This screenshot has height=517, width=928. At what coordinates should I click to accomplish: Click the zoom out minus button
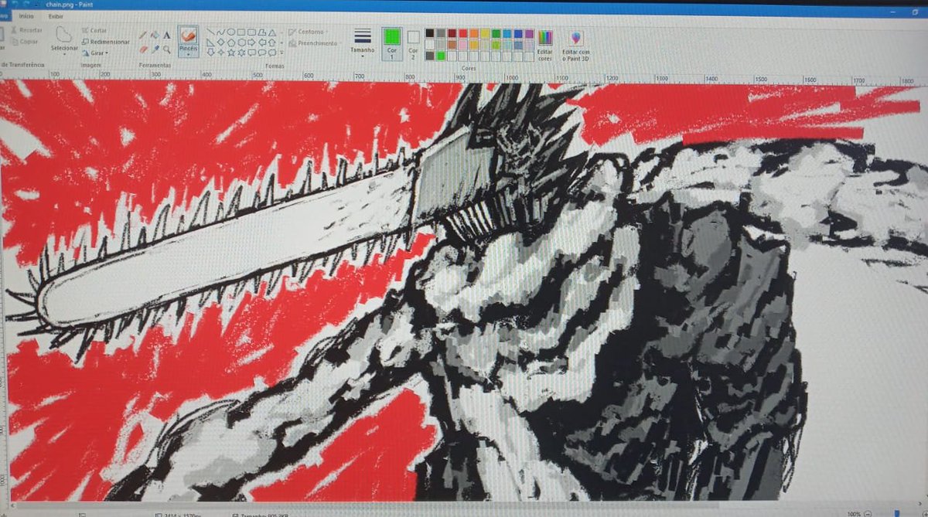click(867, 512)
